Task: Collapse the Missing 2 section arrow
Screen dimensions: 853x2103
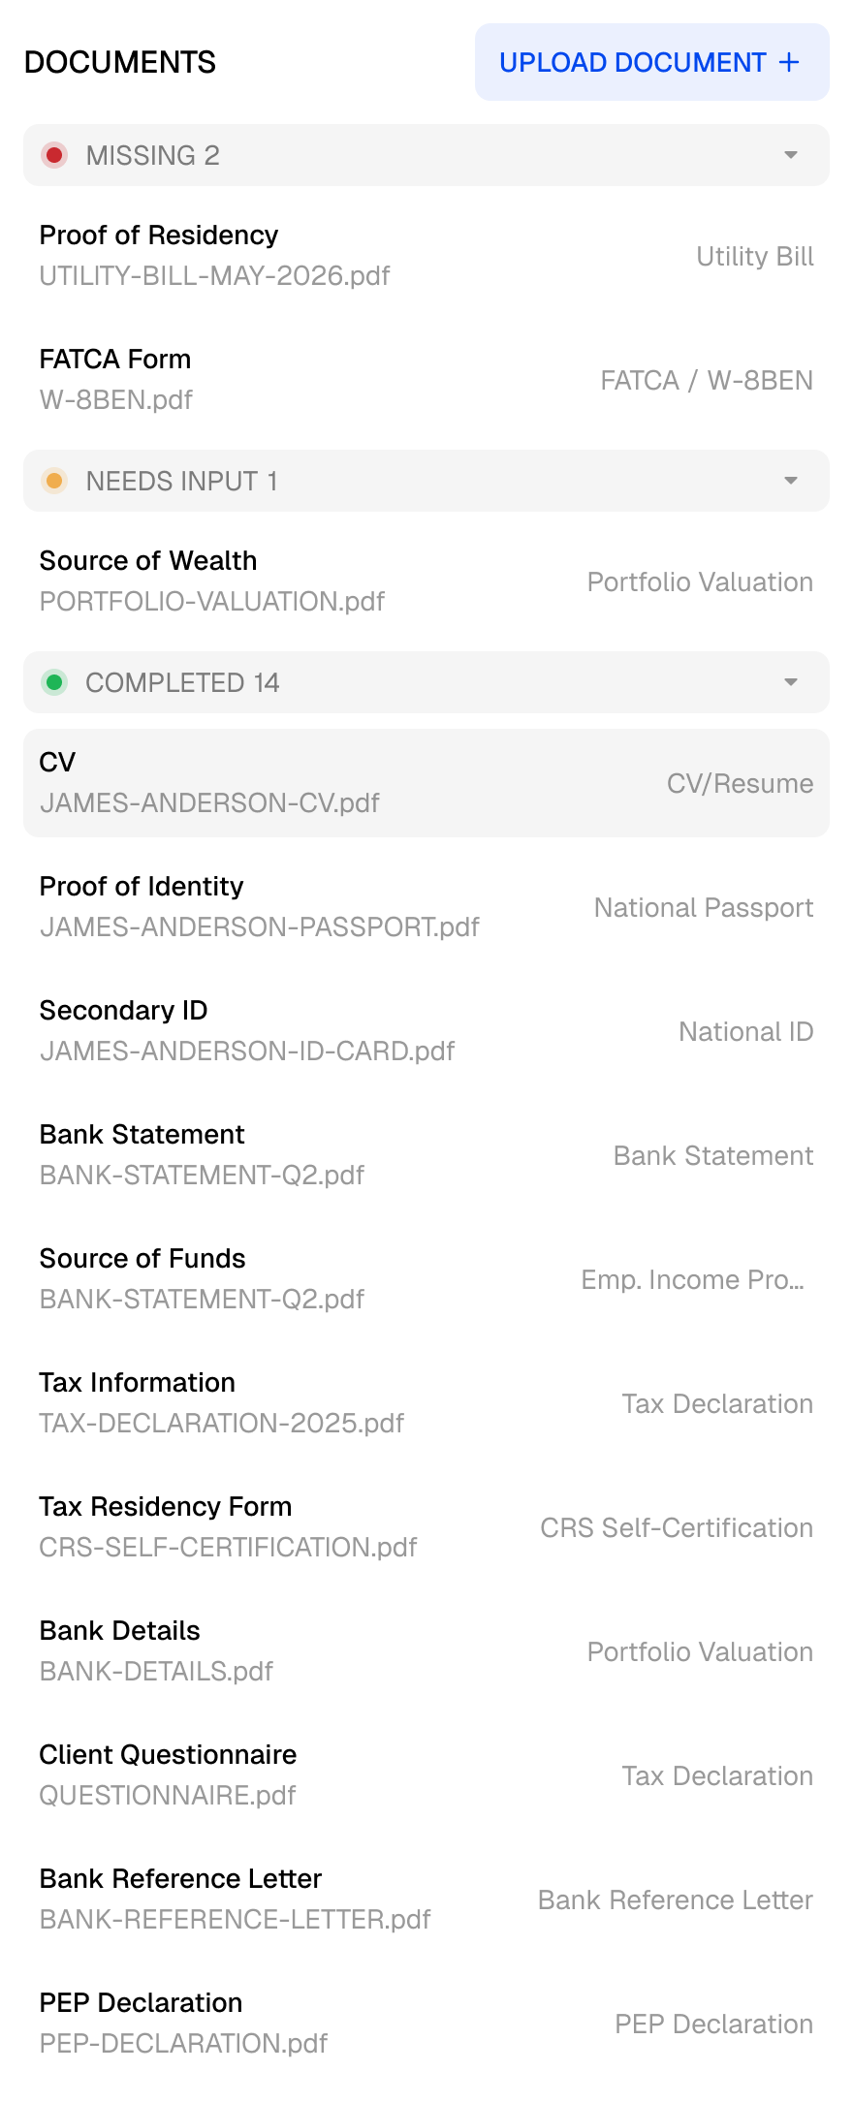Action: tap(791, 155)
